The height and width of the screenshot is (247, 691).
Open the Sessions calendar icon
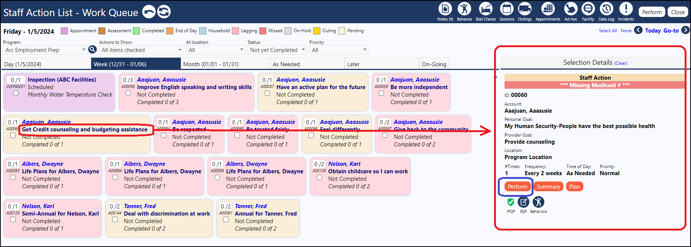[506, 9]
